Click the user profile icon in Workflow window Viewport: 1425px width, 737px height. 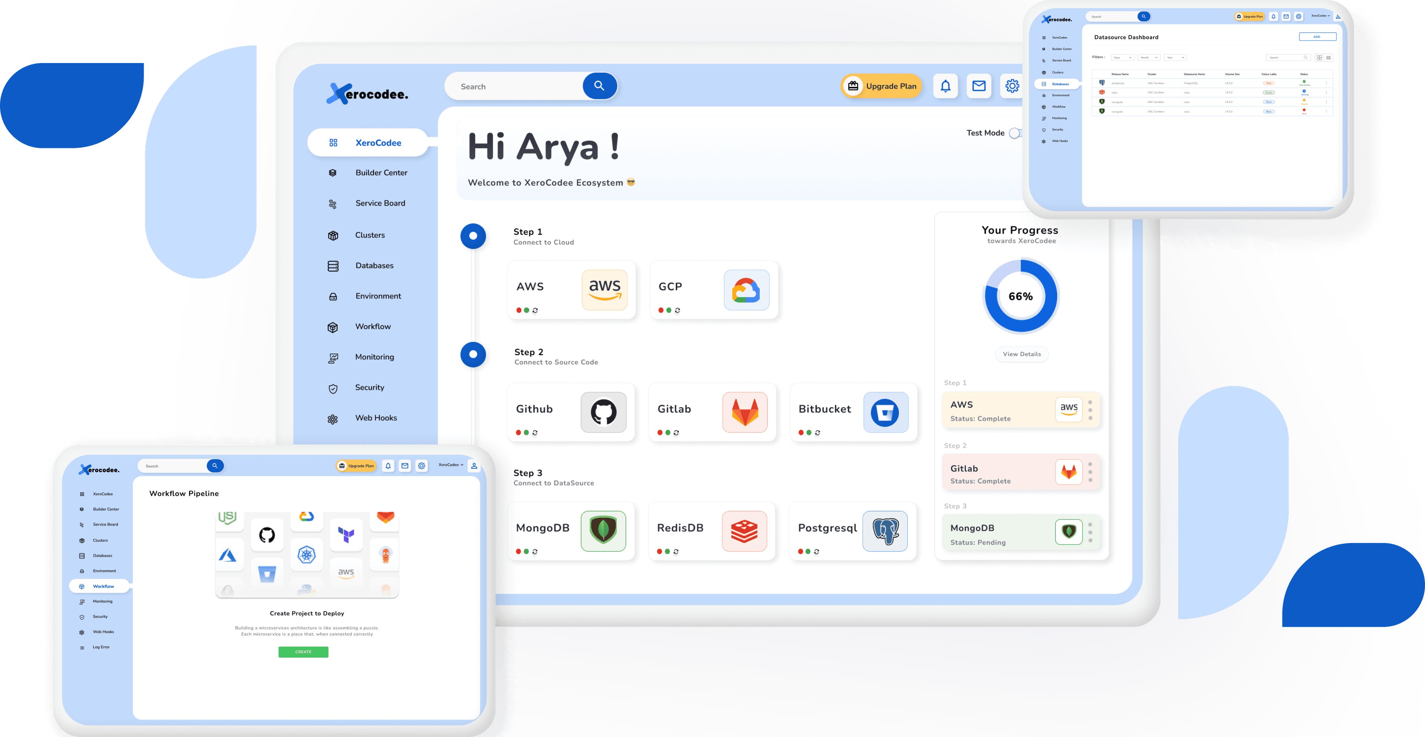point(474,465)
